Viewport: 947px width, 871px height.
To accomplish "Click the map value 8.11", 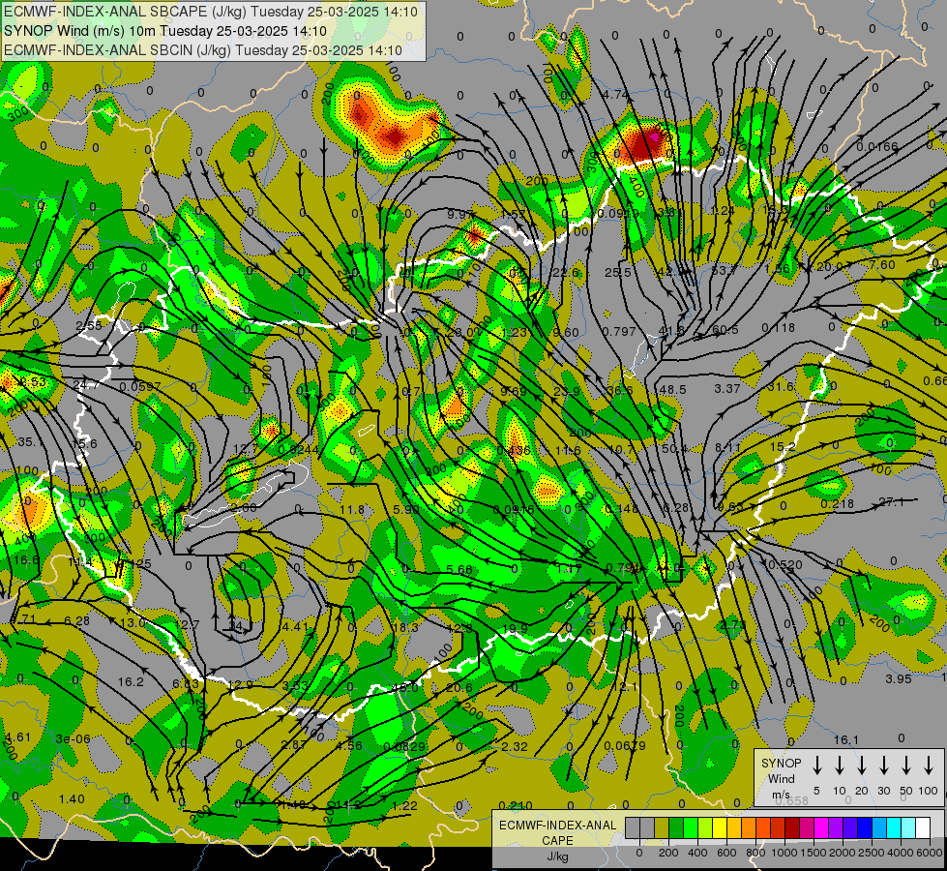I will click(727, 447).
